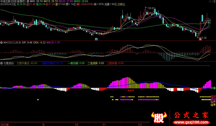
Task: Click the 平衡 line label at right
Action: 213,88
